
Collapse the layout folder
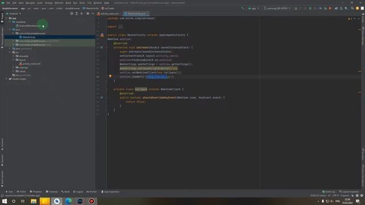pos(13,60)
